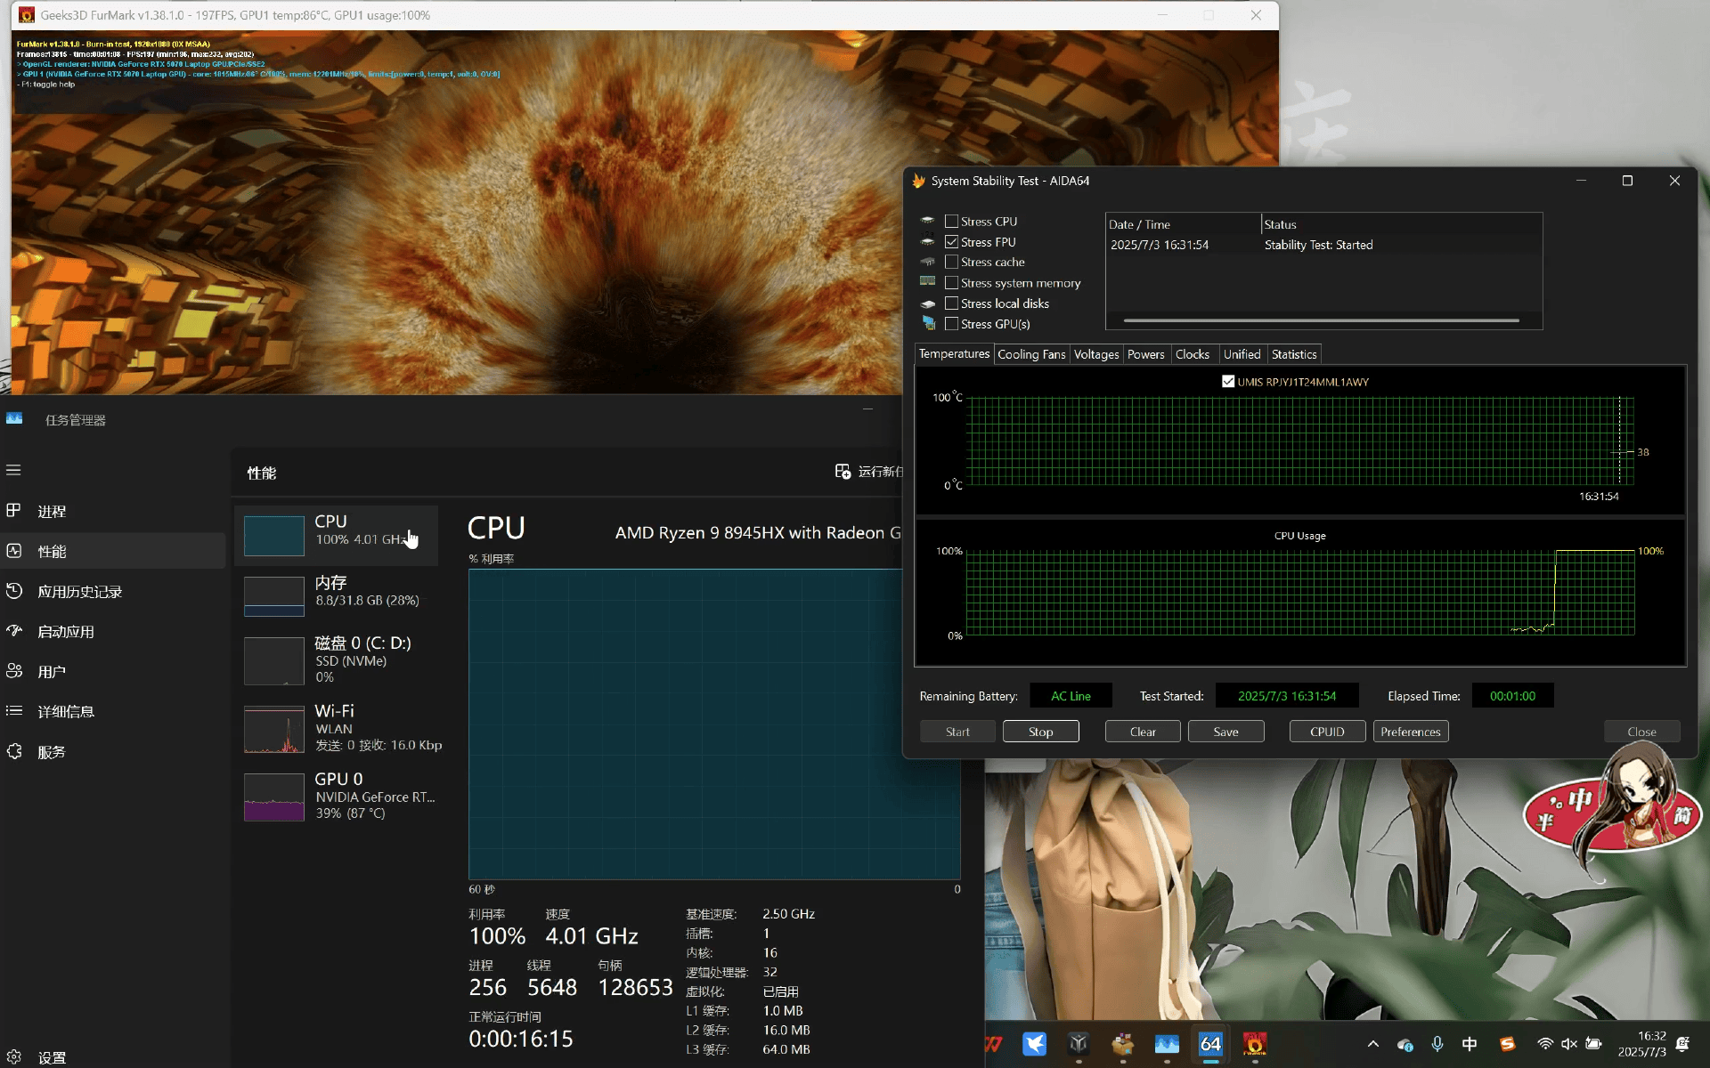Click the Stress CPU chip icon
The height and width of the screenshot is (1068, 1710).
coord(927,221)
